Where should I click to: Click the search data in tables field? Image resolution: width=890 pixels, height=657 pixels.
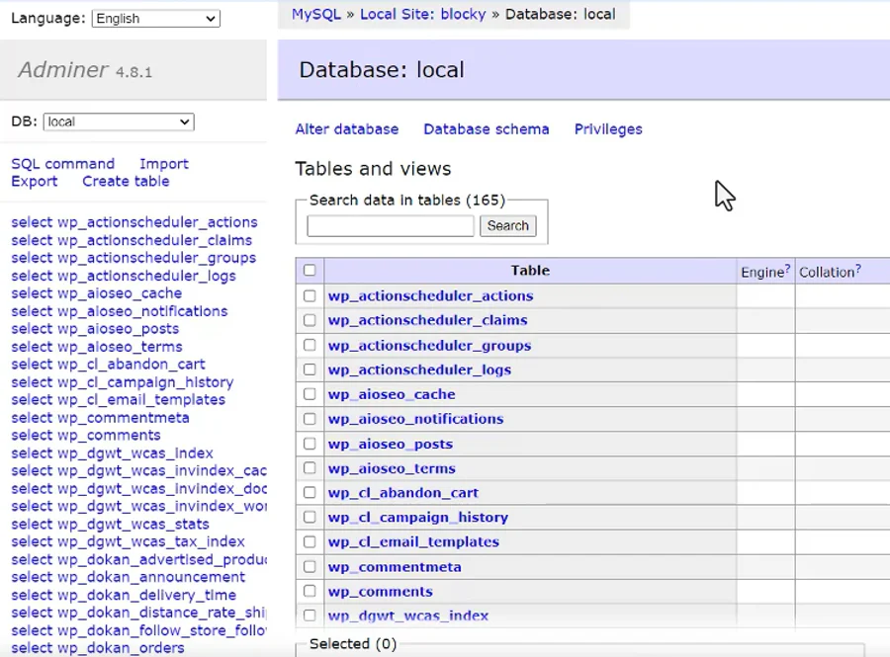click(391, 225)
